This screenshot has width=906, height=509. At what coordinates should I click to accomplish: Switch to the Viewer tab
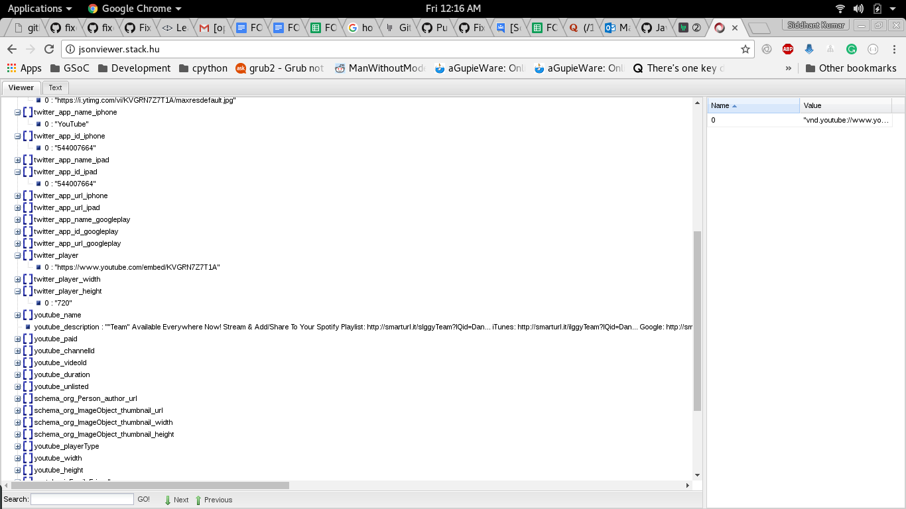pos(21,87)
